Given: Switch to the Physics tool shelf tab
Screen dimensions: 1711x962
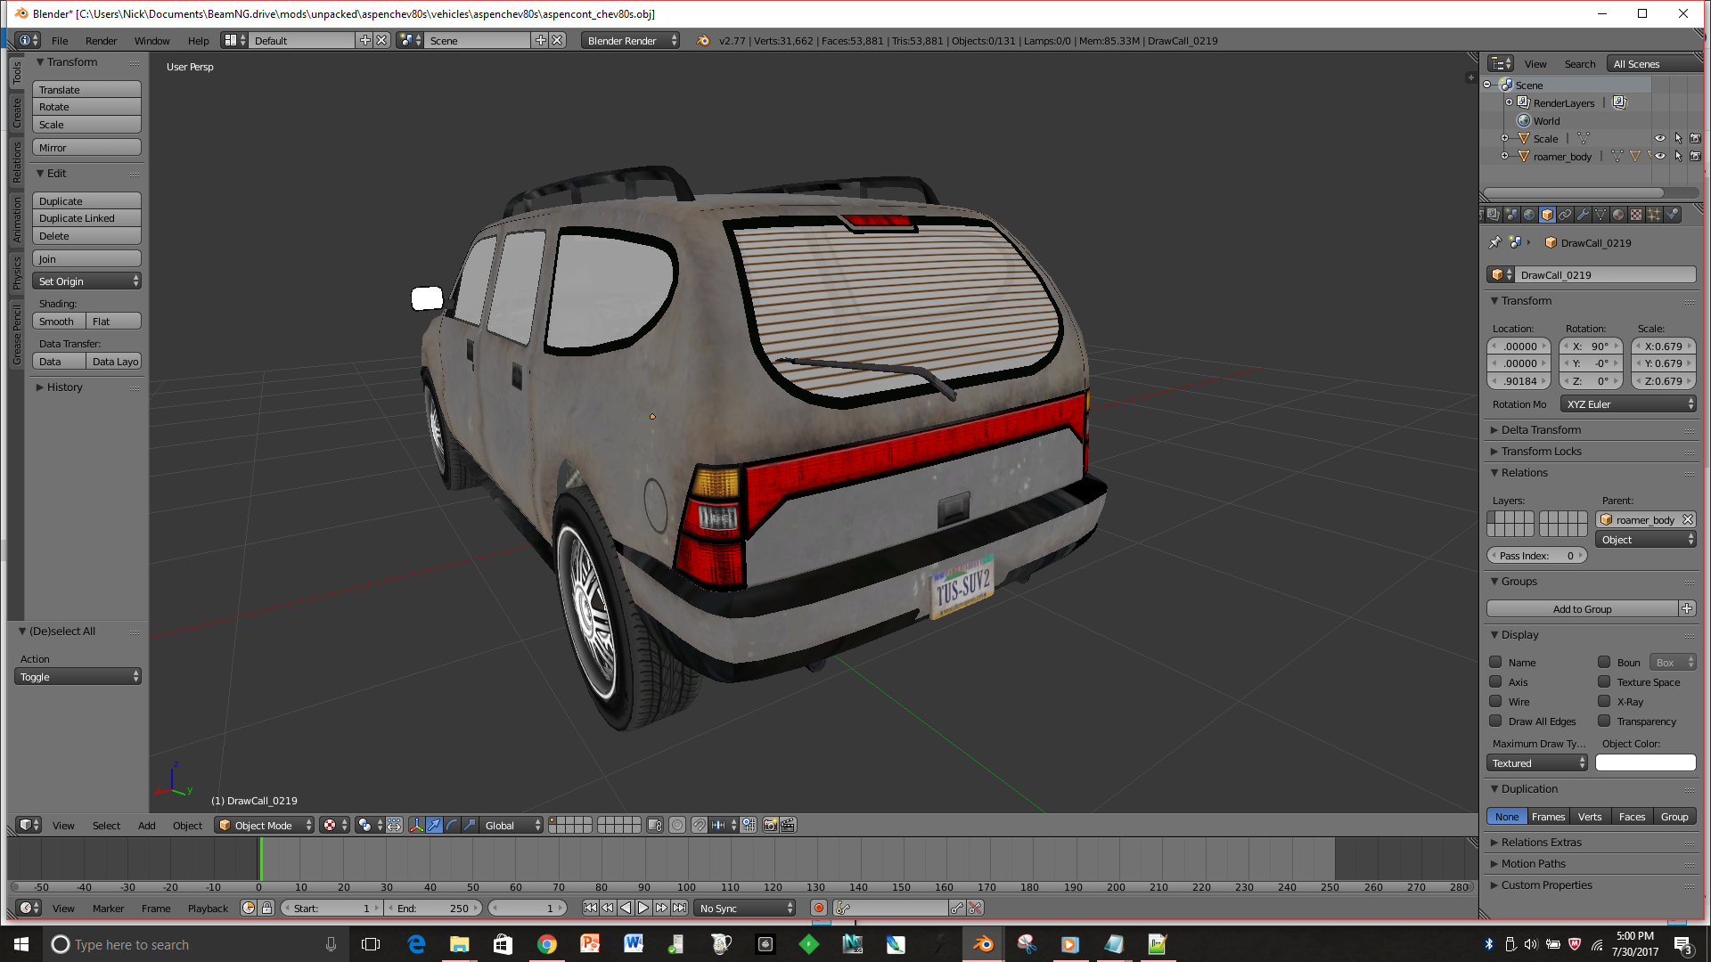Looking at the screenshot, I should pyautogui.click(x=17, y=273).
